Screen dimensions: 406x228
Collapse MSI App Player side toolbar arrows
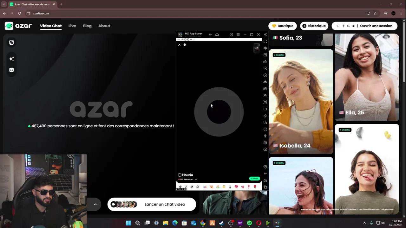265,35
